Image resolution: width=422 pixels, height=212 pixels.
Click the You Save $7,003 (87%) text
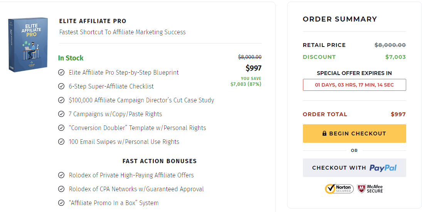coord(246,82)
